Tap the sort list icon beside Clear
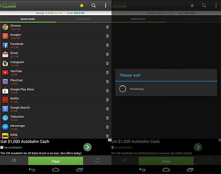The width and height of the screenshot is (221, 174). pyautogui.click(x=14, y=160)
